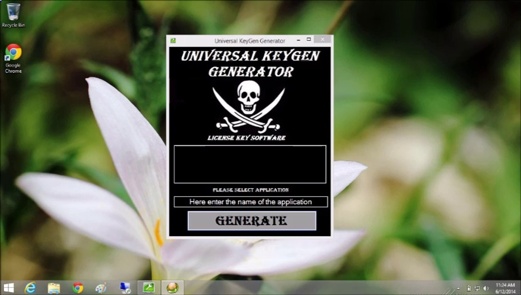The image size is (521, 295).
Task: Click the 'Universal KeyGen Generator' title bar text
Action: 250,41
